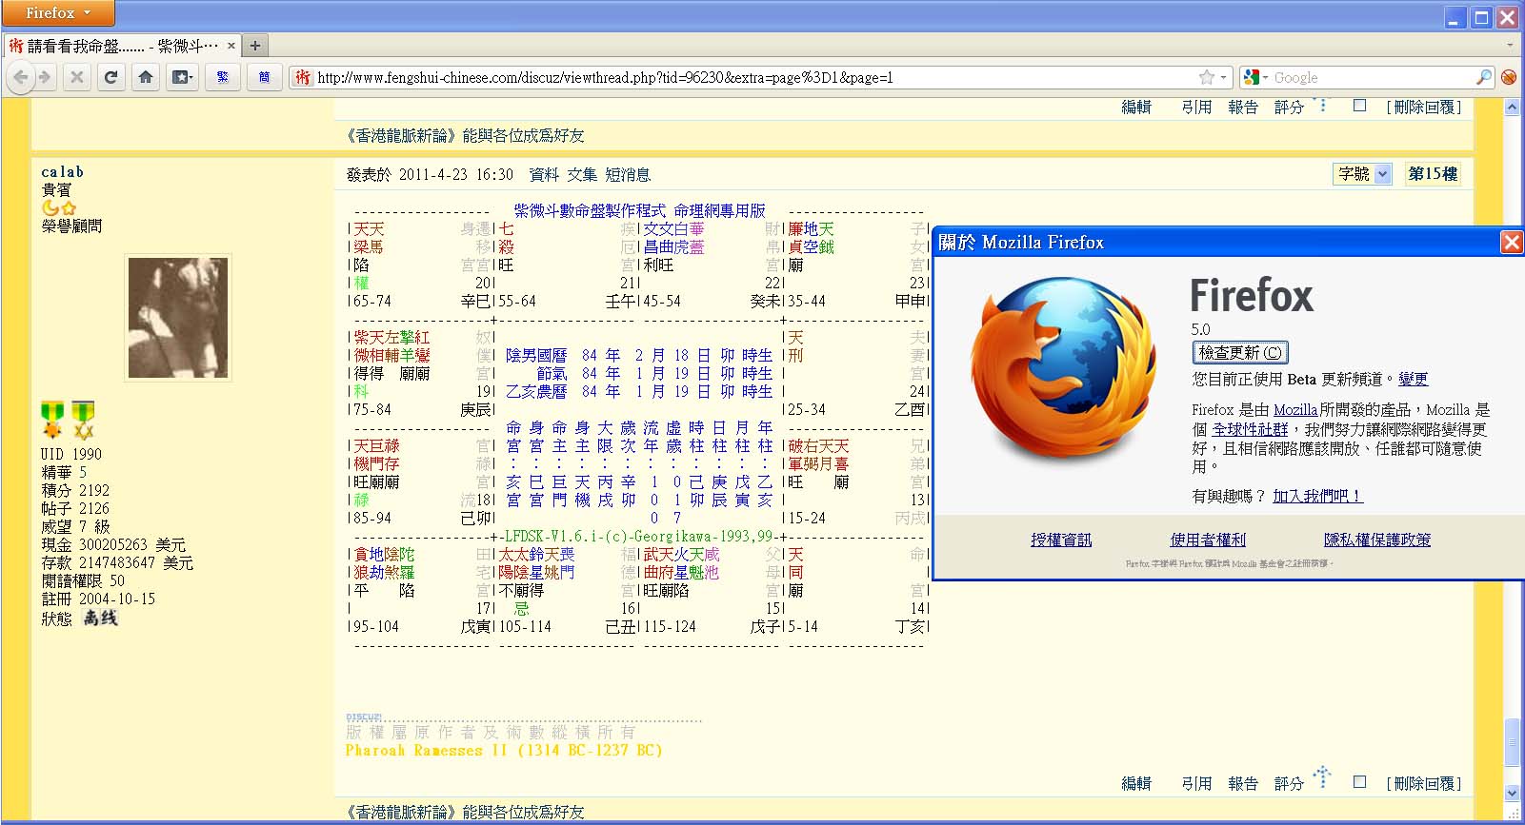The height and width of the screenshot is (825, 1525).
Task: Open the 短消息 link of post
Action: 628,174
